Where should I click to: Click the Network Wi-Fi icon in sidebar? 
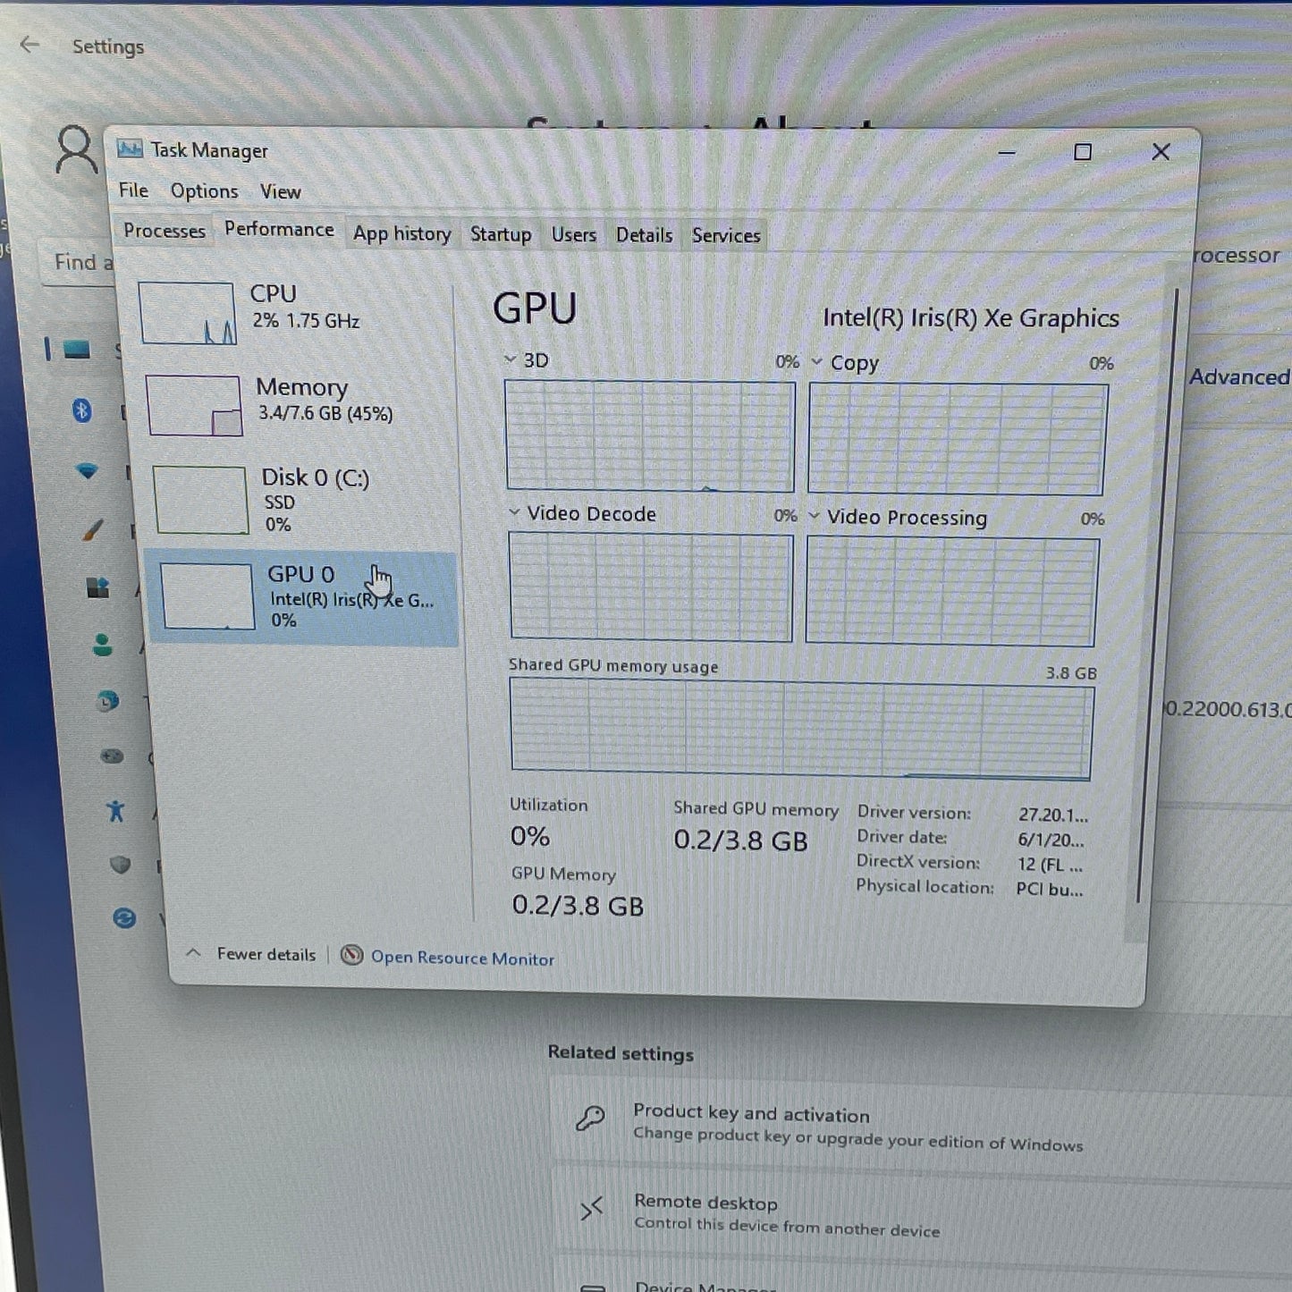(x=87, y=470)
